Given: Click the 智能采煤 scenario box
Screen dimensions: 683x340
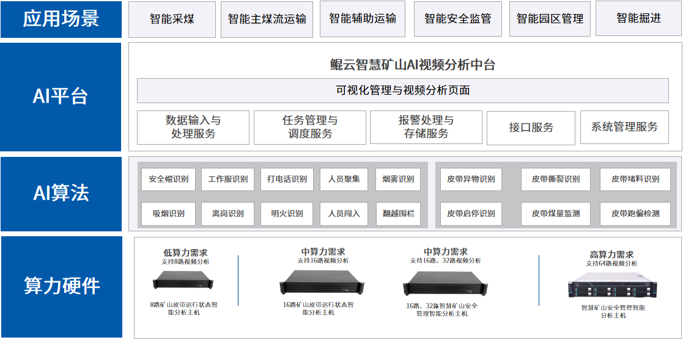Looking at the screenshot, I should pyautogui.click(x=172, y=19).
